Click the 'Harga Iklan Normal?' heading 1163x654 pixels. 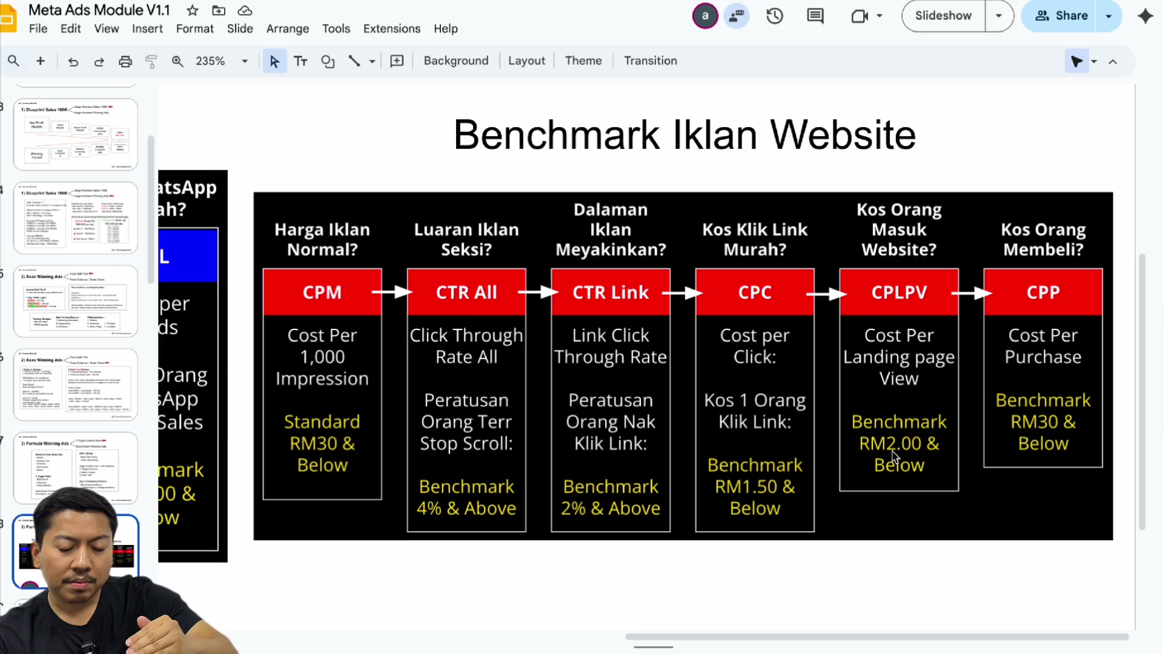click(x=322, y=239)
